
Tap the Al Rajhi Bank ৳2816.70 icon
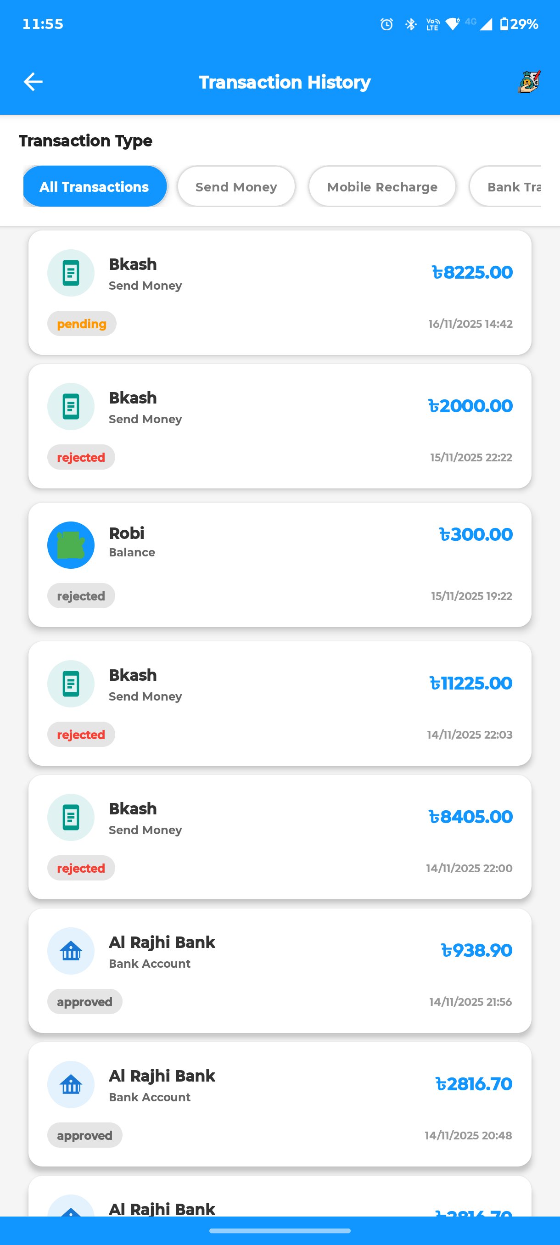(x=71, y=1084)
